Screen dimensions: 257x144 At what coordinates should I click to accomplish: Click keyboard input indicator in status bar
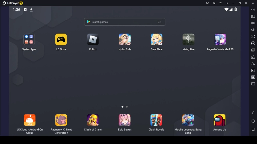(x=25, y=10)
